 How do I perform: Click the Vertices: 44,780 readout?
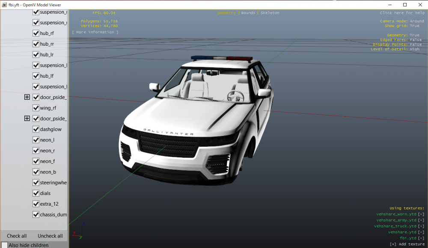tap(99, 26)
